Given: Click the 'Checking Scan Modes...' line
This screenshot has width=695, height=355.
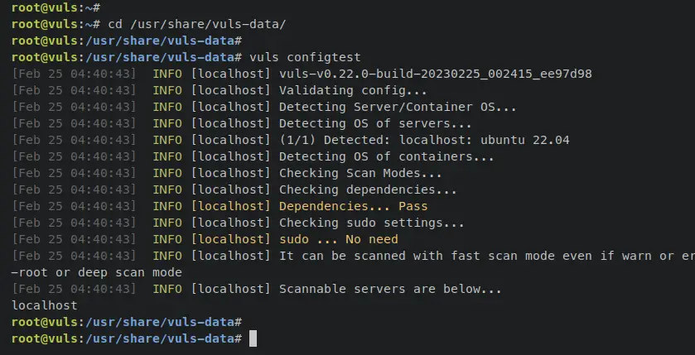Looking at the screenshot, I should (360, 173).
